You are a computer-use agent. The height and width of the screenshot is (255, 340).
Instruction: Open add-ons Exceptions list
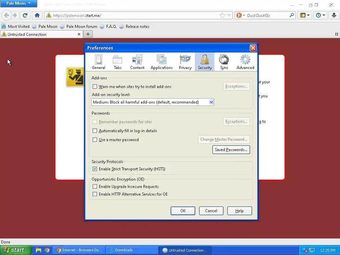click(x=236, y=86)
